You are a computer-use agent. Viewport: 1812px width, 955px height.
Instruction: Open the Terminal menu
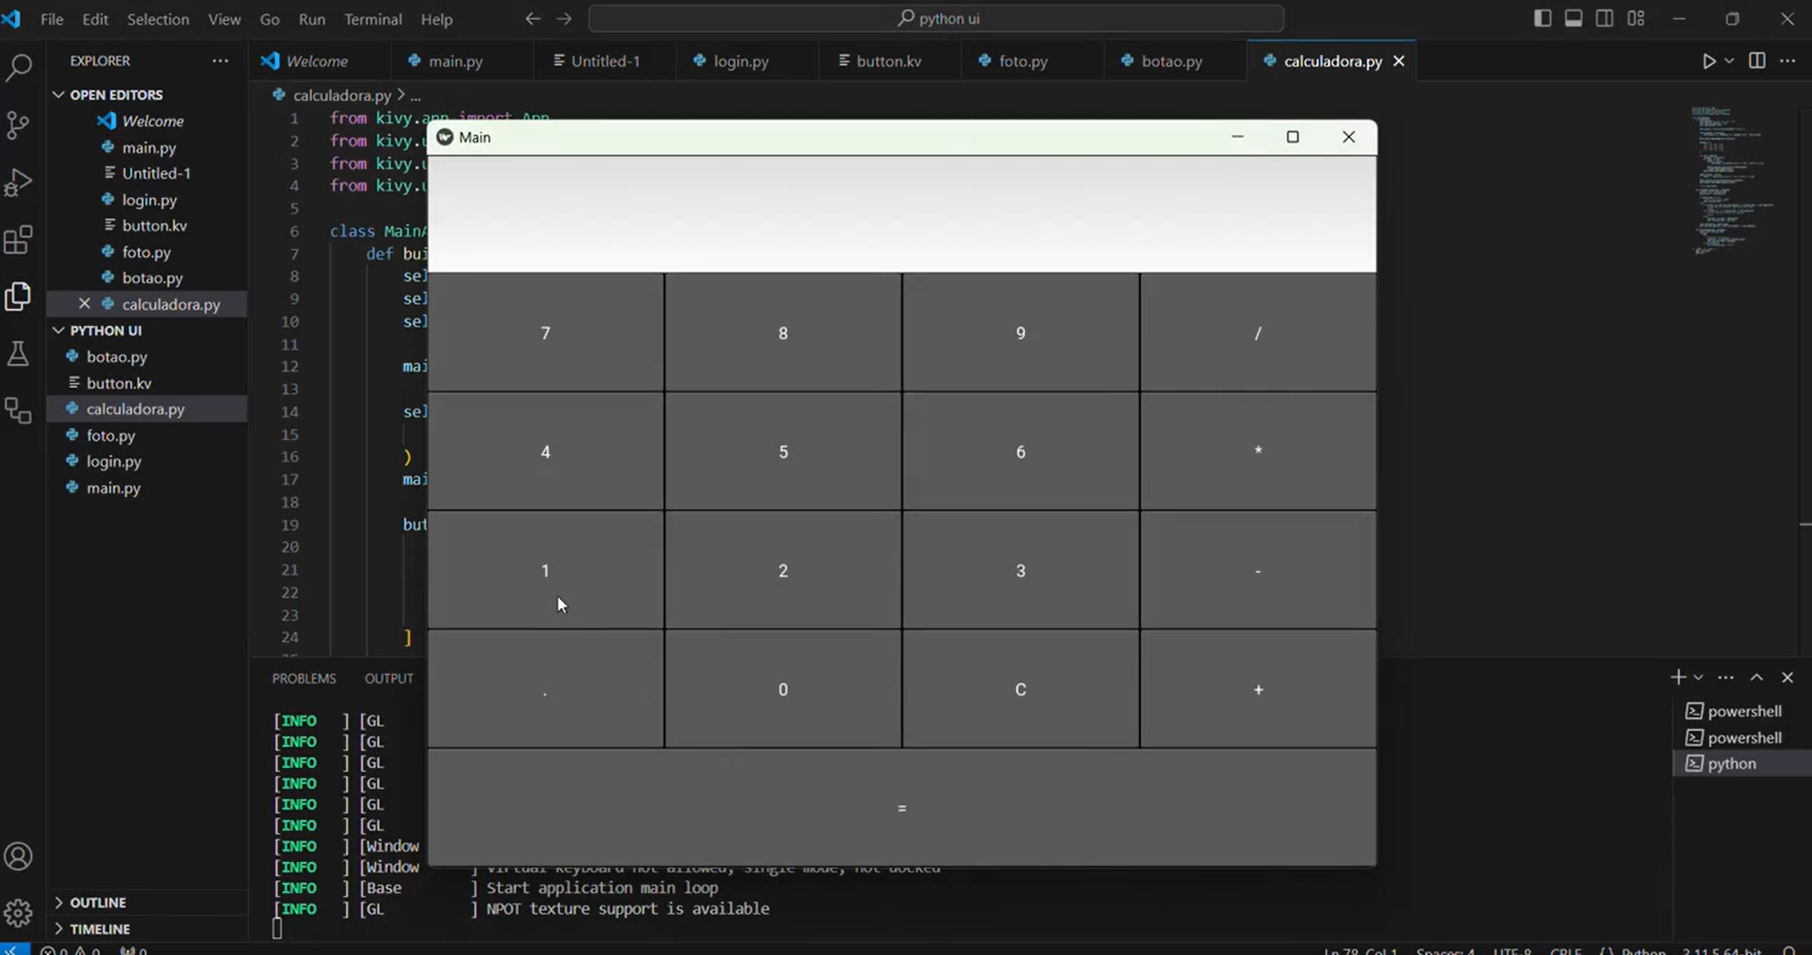click(x=373, y=19)
